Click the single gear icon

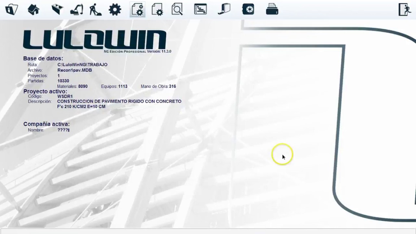coord(115,10)
